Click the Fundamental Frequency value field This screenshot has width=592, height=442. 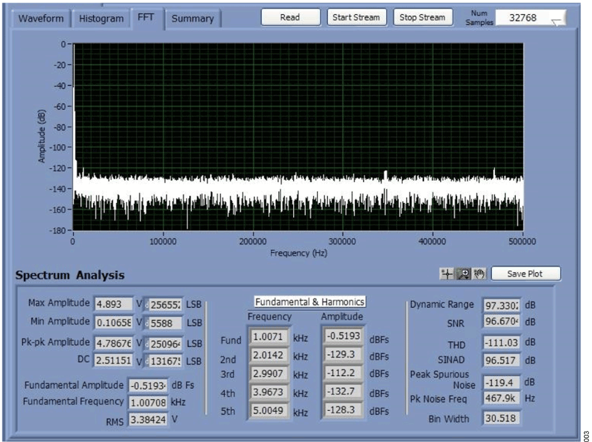147,402
